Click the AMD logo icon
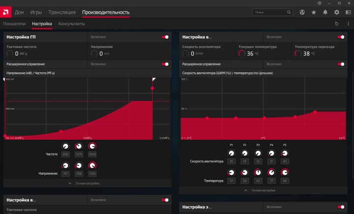This screenshot has width=354, height=214. point(5,12)
